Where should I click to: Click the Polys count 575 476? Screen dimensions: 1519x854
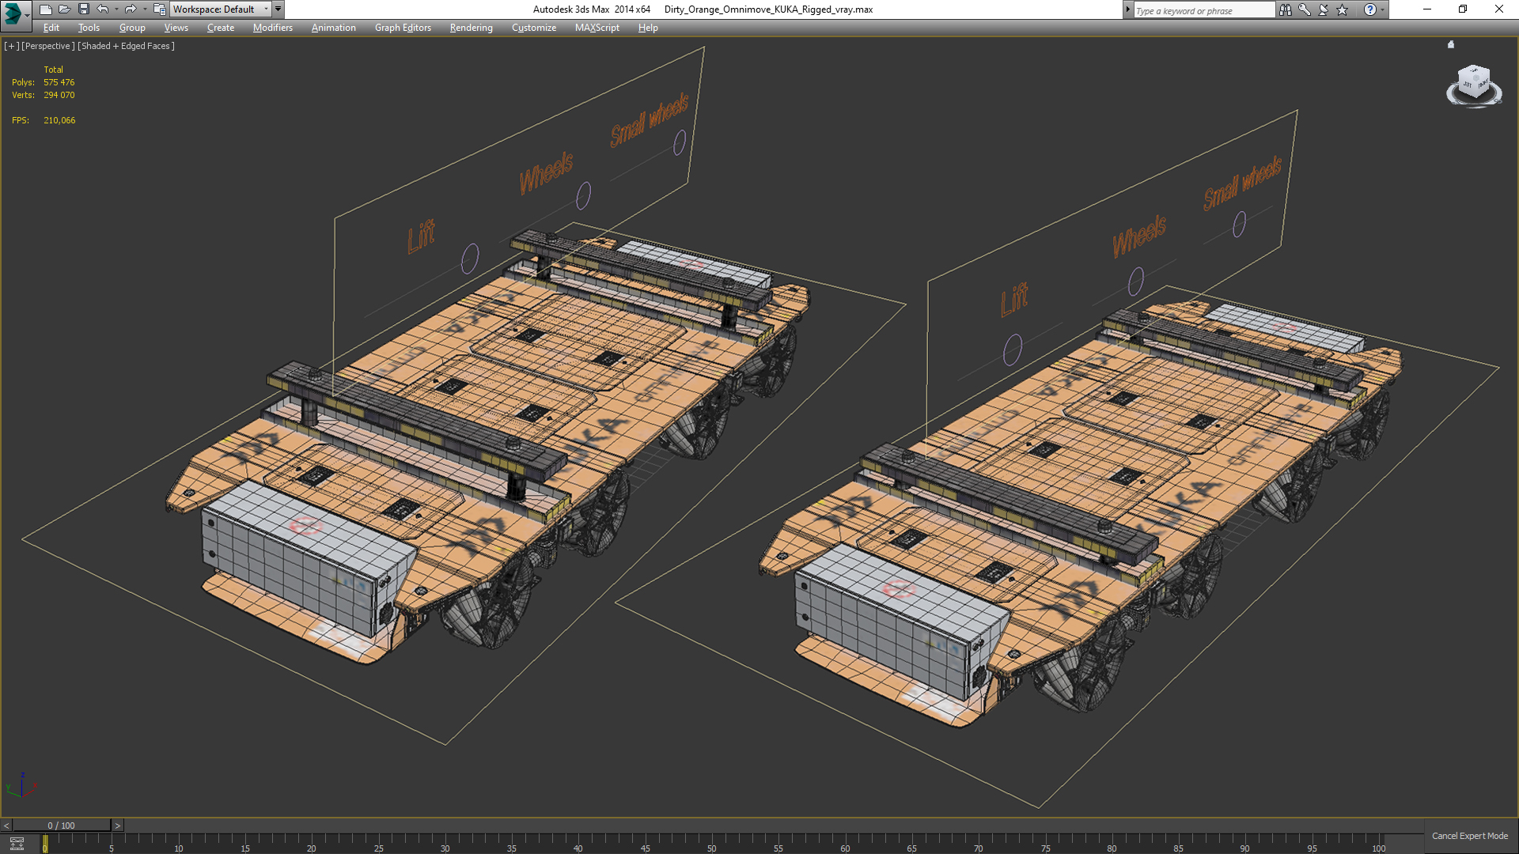(x=59, y=82)
